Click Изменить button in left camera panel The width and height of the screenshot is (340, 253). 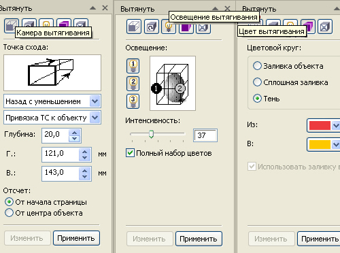[27, 238]
